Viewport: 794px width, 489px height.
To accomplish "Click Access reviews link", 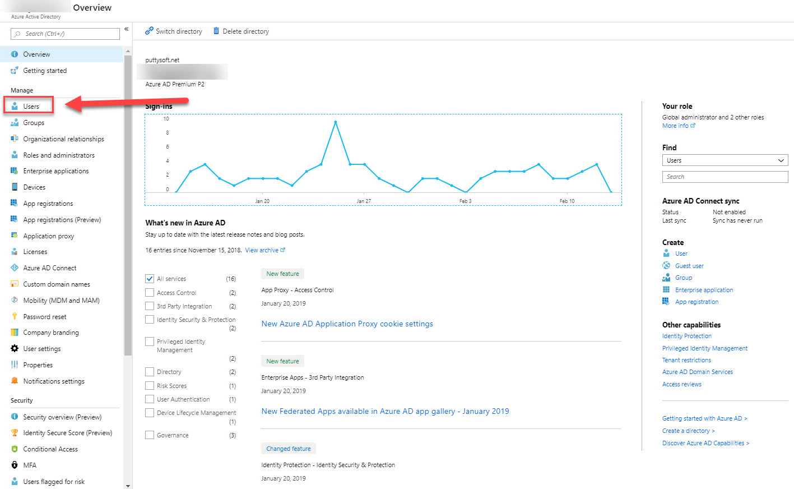I will pyautogui.click(x=682, y=385).
